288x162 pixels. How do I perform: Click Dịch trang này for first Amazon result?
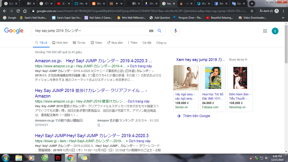[x=141, y=66]
